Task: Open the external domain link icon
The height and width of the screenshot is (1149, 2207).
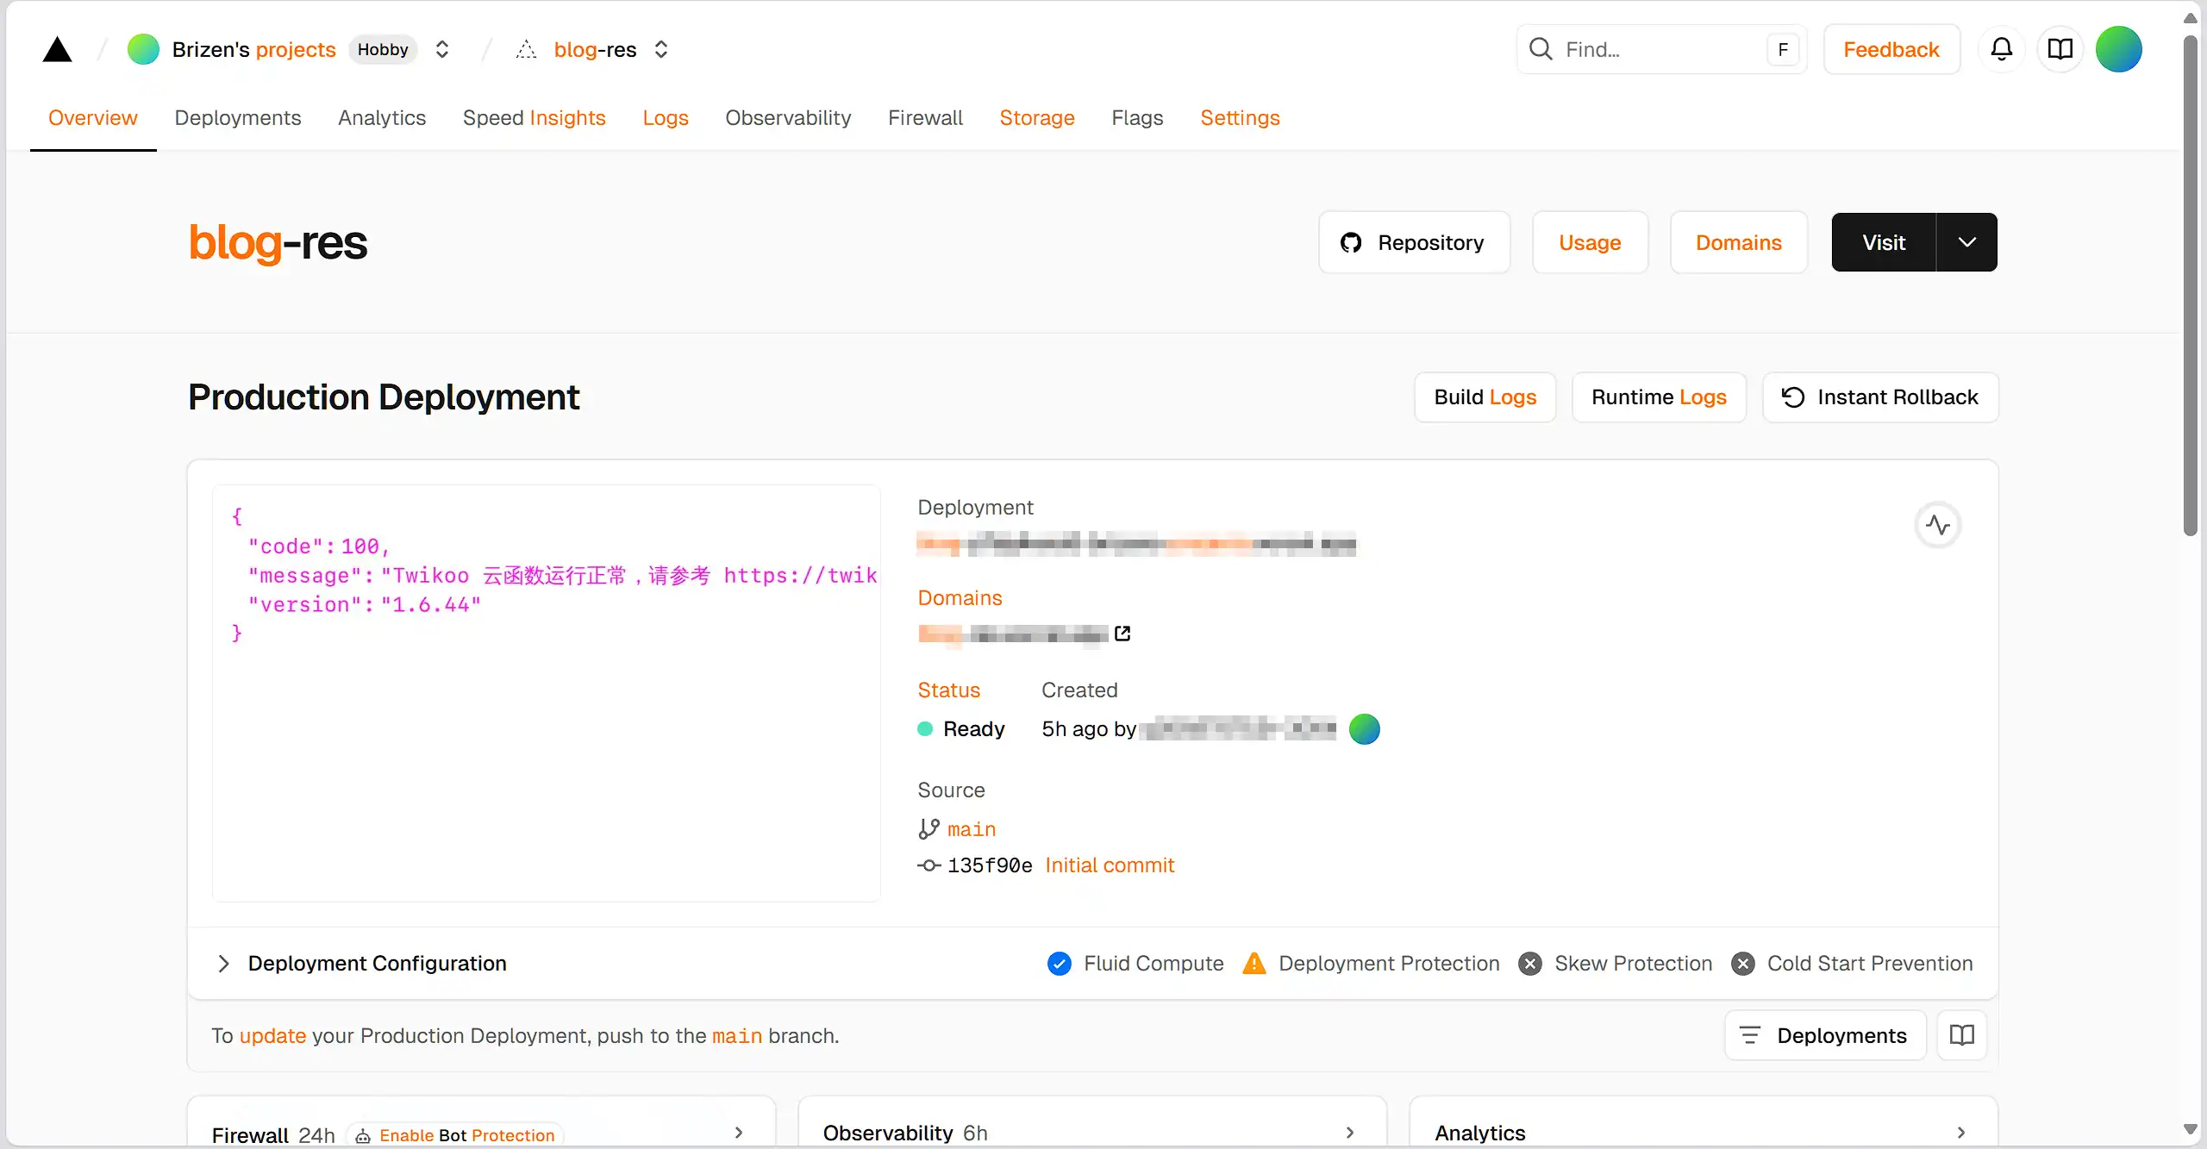Action: 1122,634
